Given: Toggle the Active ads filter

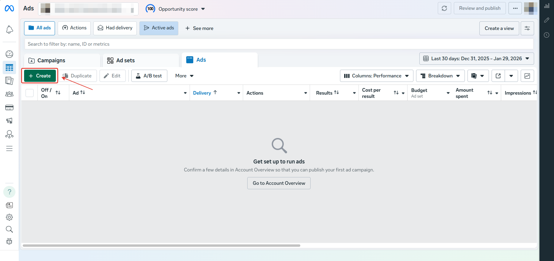Looking at the screenshot, I should [159, 28].
